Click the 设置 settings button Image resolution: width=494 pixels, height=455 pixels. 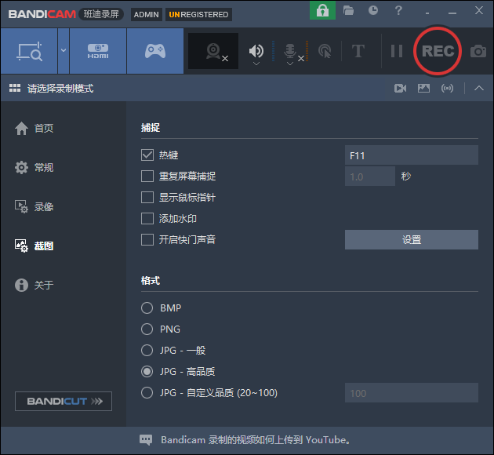pyautogui.click(x=412, y=240)
